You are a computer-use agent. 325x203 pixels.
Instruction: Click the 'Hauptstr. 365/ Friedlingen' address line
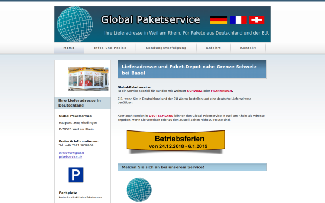coord(78,123)
